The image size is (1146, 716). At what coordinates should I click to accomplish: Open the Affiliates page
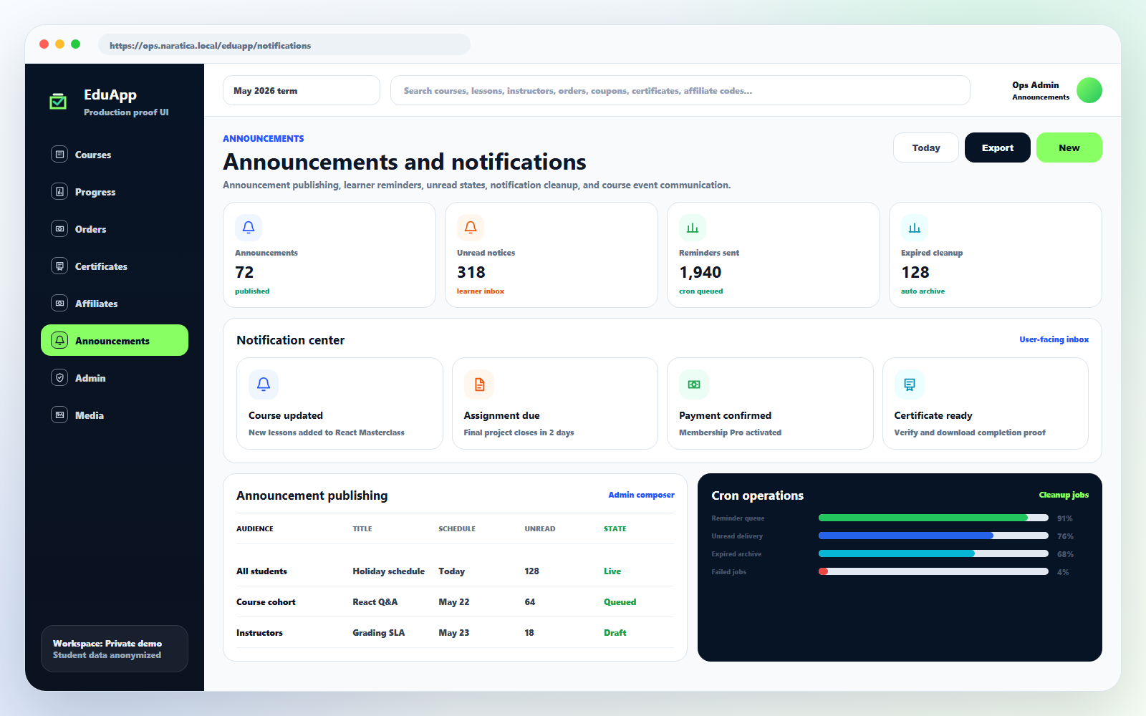pyautogui.click(x=115, y=303)
